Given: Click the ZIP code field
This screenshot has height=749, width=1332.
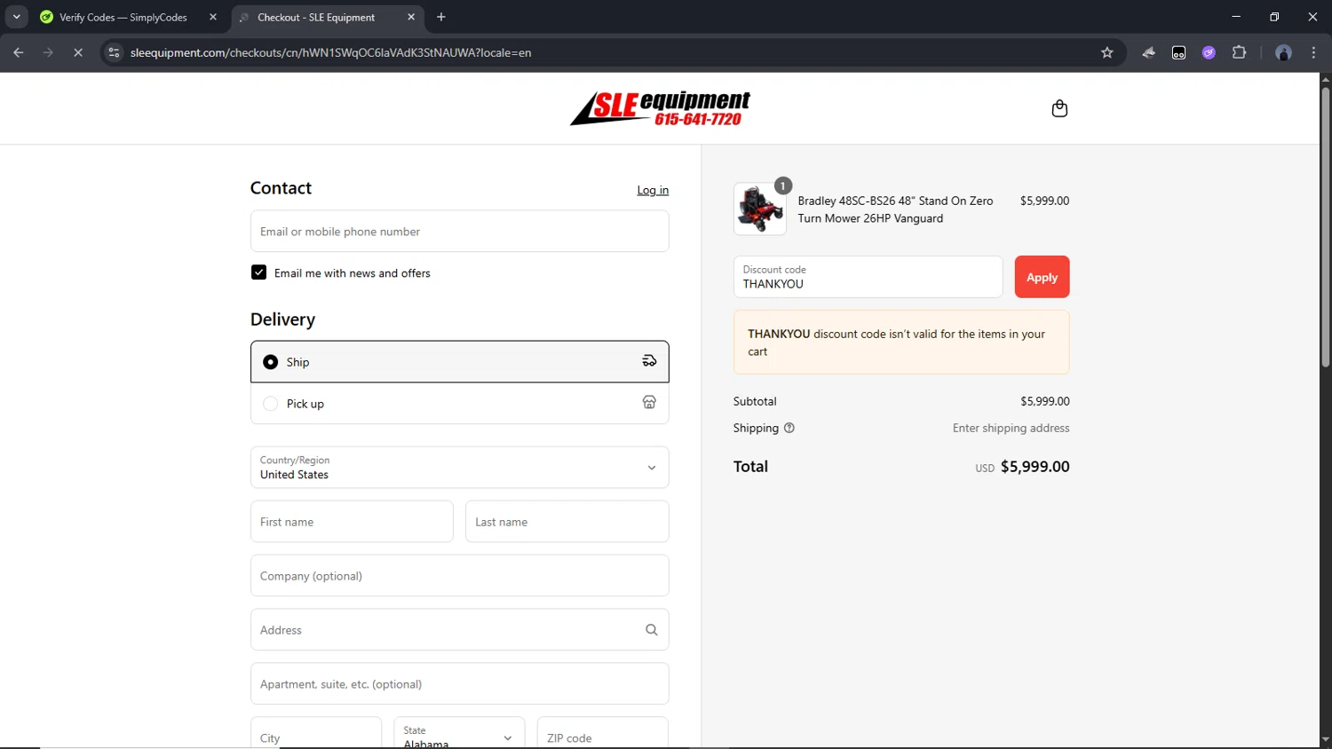Looking at the screenshot, I should pyautogui.click(x=603, y=733).
